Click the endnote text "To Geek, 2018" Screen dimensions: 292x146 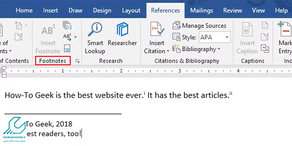pos(49,124)
